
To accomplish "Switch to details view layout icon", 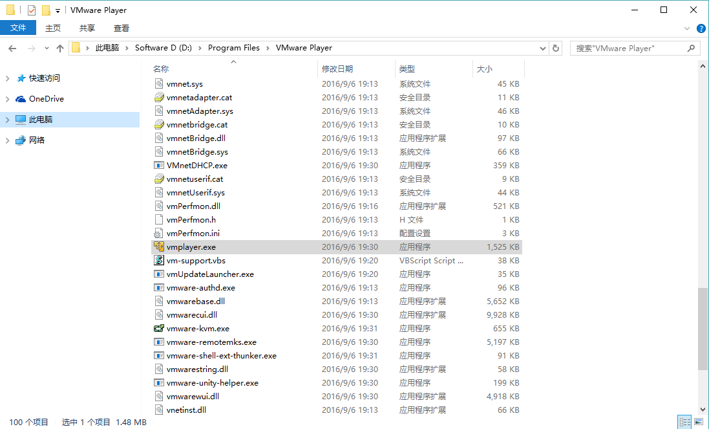I will point(684,422).
